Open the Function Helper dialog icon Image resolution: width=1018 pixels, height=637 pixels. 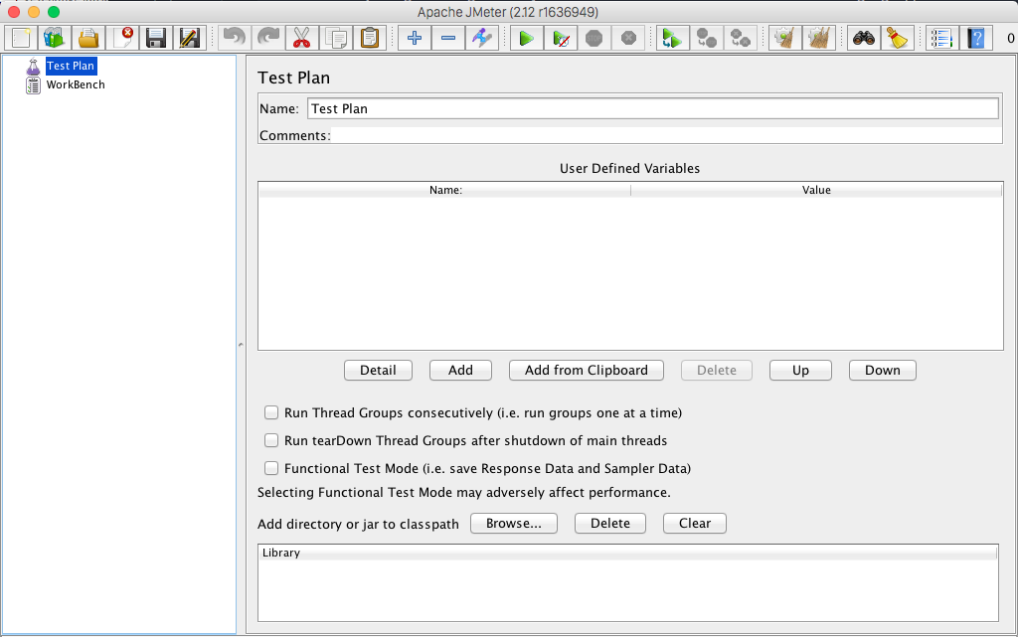click(x=941, y=39)
